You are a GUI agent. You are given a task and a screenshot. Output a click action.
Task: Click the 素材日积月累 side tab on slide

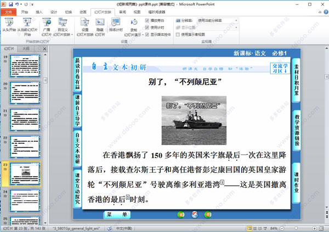(x=296, y=80)
